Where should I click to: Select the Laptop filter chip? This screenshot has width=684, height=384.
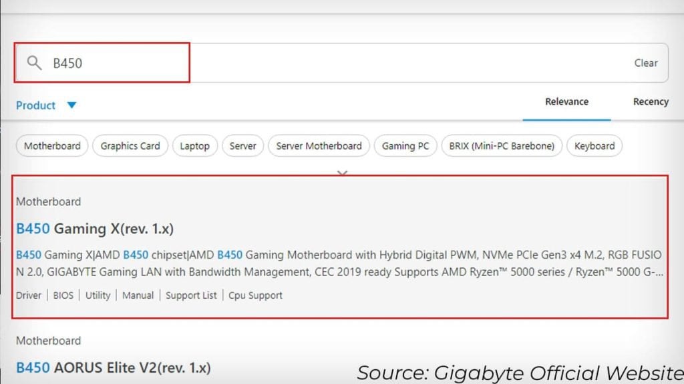click(194, 145)
